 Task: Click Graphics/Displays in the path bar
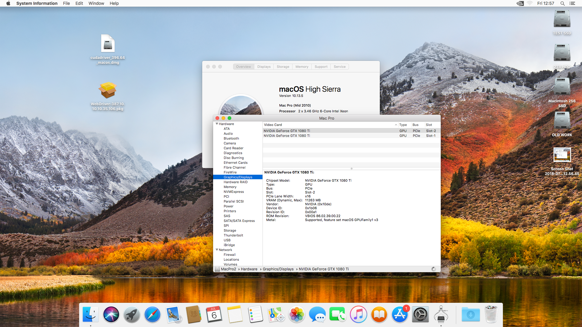[x=278, y=269]
